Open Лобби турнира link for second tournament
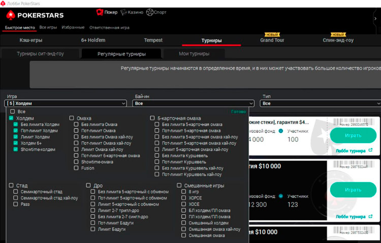This screenshot has width=381, height=243. (351, 217)
